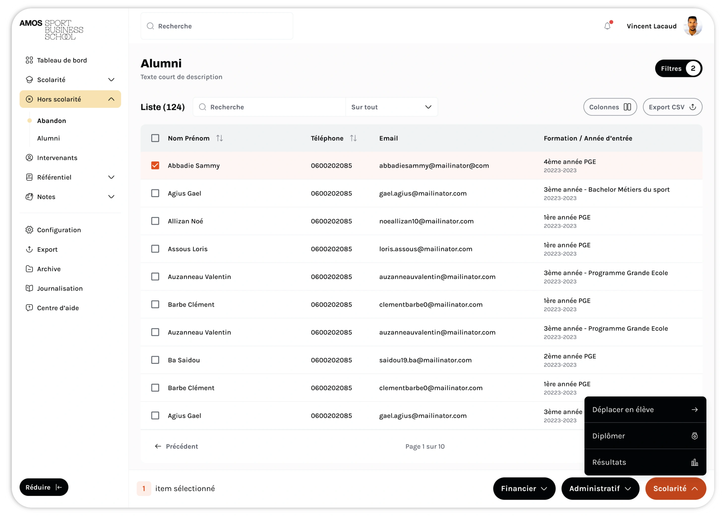Open the Filtres button
Viewport: 726px width, 516px height.
(x=678, y=69)
